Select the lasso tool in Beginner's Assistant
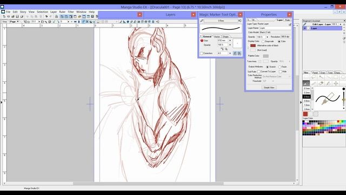This screenshot has width=346, height=195. click(314, 77)
